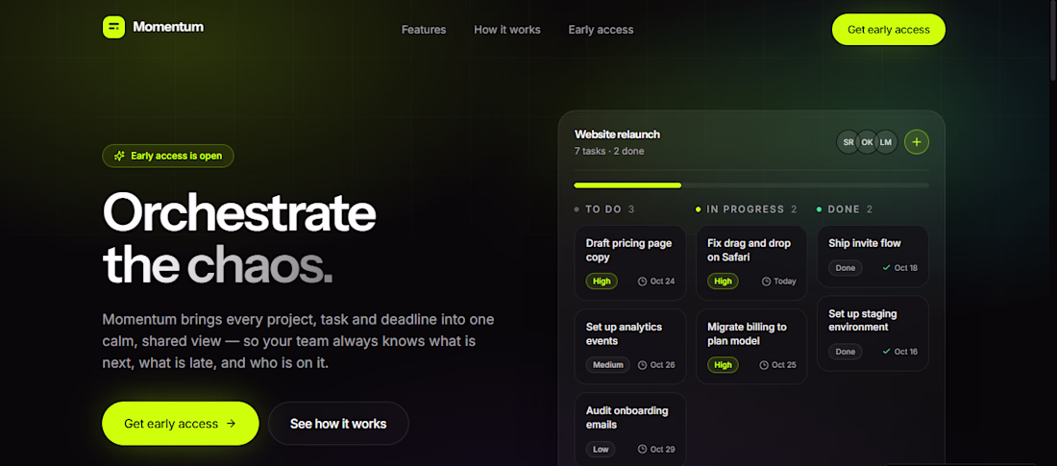Click High tag on Migrate billing card

tap(723, 365)
